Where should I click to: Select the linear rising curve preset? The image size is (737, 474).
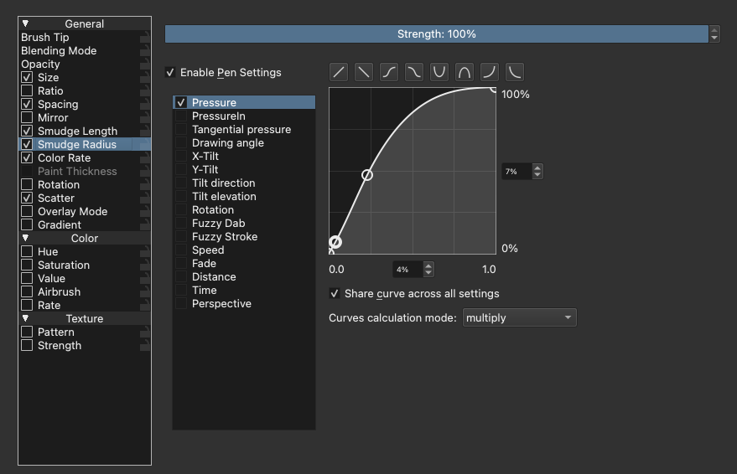click(x=339, y=72)
